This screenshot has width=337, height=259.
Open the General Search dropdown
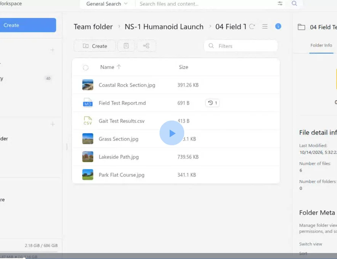click(x=107, y=4)
